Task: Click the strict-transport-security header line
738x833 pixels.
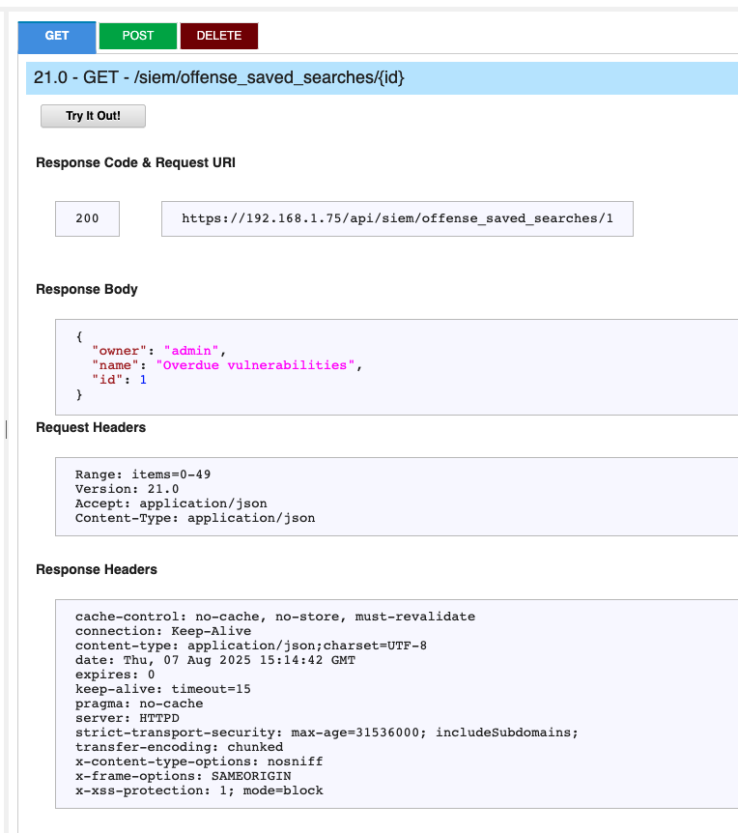Action: pyautogui.click(x=326, y=732)
